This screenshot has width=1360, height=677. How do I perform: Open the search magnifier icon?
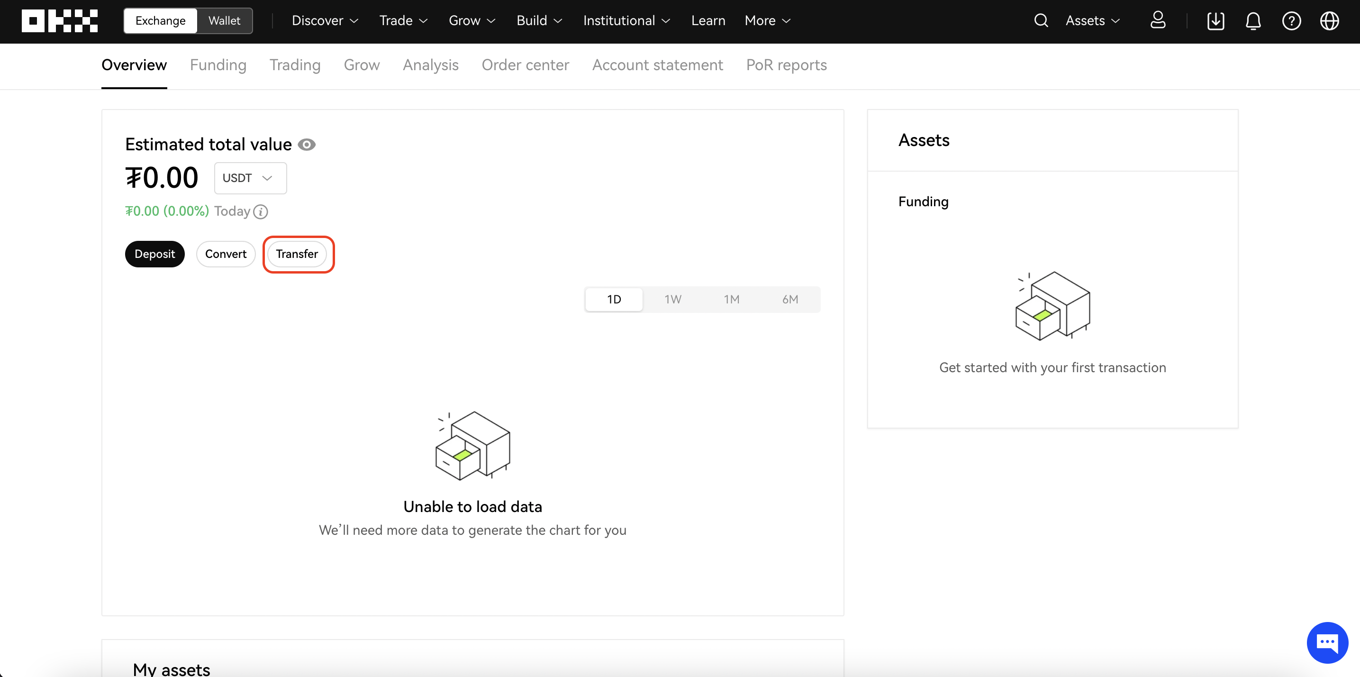tap(1041, 20)
